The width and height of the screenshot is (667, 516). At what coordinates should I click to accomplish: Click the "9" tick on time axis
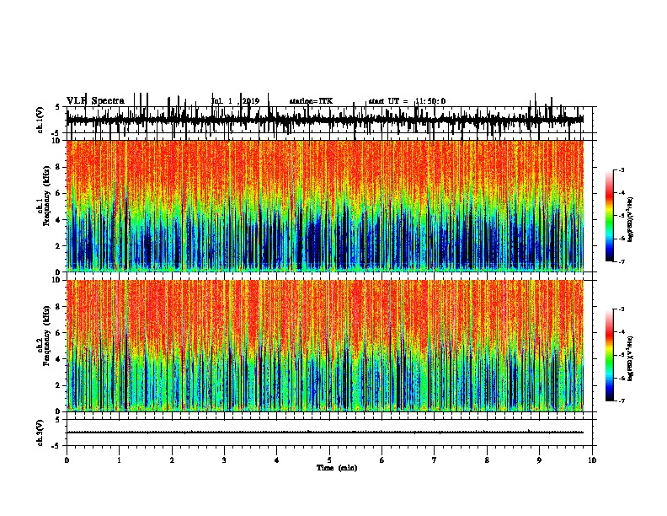coord(539,460)
